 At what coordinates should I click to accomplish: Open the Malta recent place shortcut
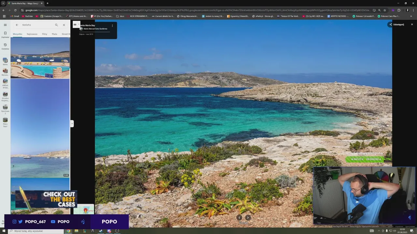5,61
